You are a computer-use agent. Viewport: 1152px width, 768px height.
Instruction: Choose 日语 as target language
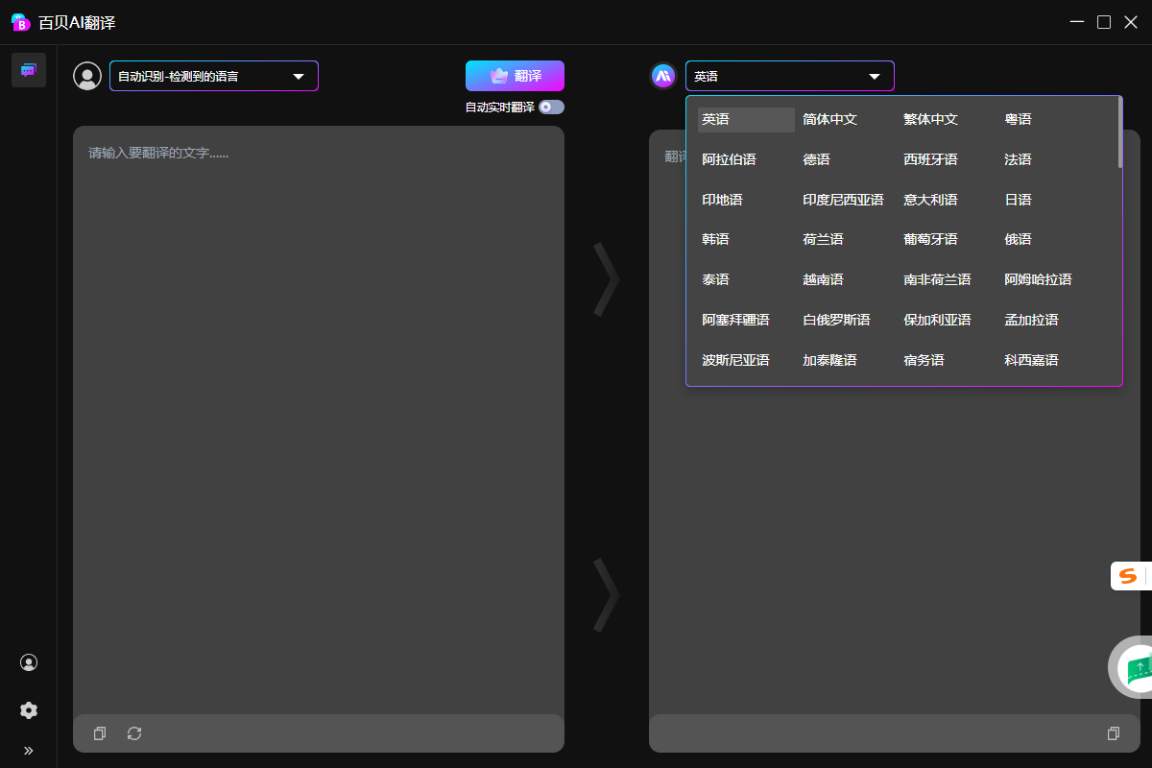(1018, 200)
